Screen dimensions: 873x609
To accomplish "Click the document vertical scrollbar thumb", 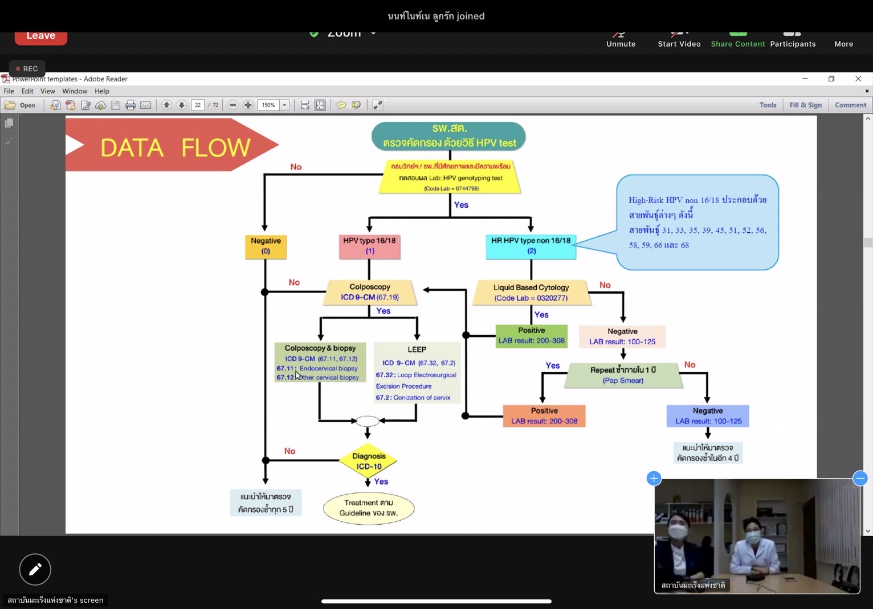I will click(868, 242).
